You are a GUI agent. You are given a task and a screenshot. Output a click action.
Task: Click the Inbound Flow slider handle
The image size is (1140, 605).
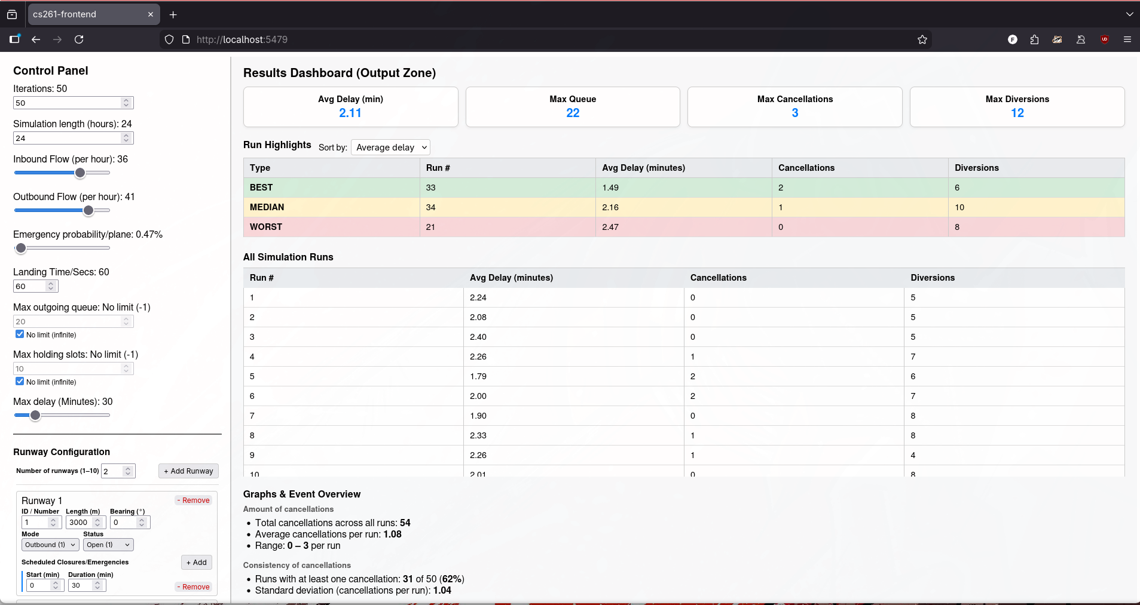[80, 173]
